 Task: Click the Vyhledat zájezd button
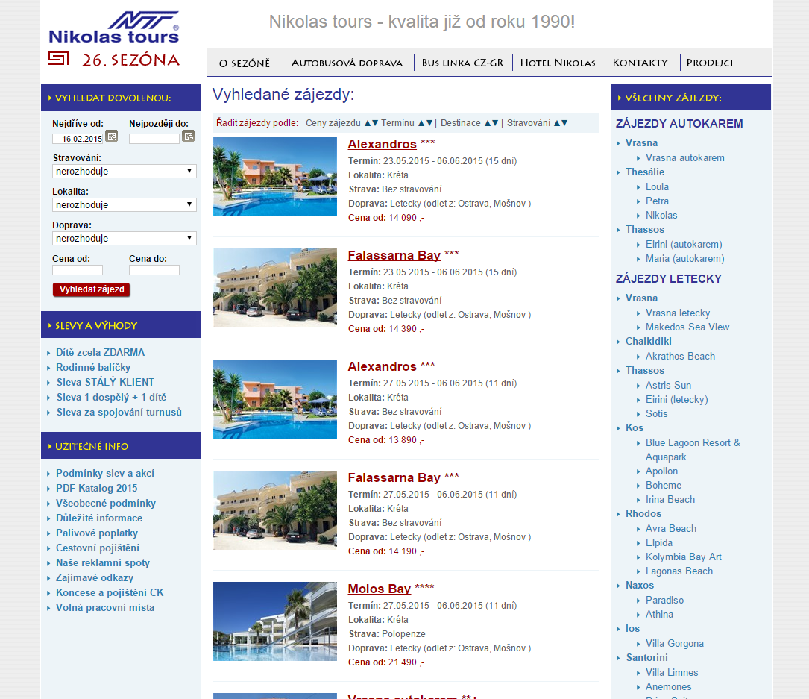[x=91, y=289]
